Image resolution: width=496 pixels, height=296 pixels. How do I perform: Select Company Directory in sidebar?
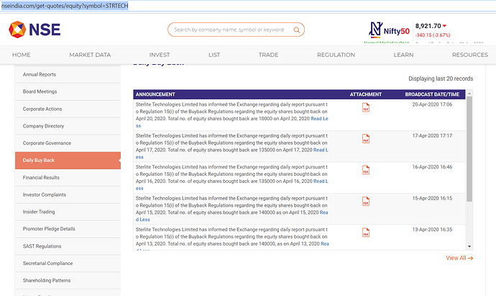(x=68, y=126)
